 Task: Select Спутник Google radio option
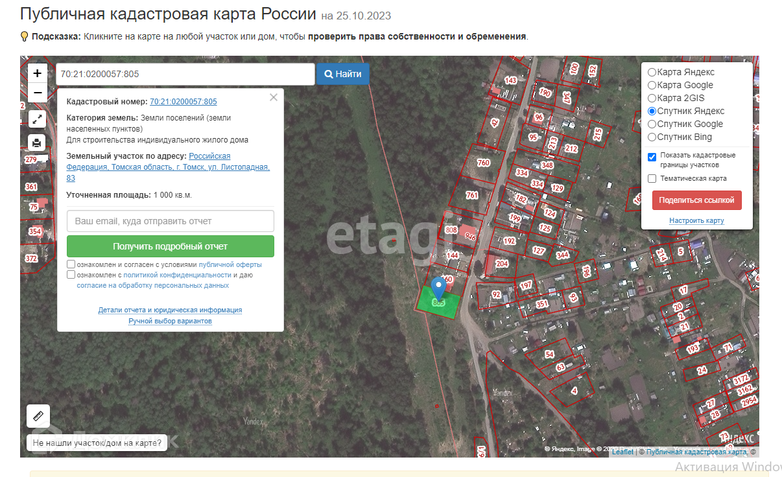tap(652, 124)
